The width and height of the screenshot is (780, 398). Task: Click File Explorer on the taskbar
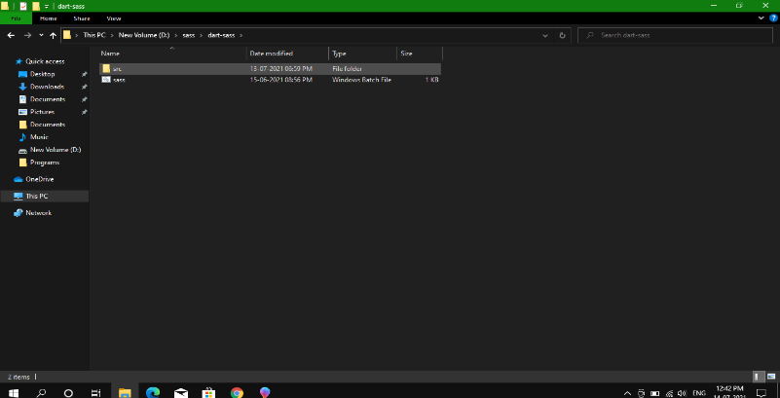point(125,392)
